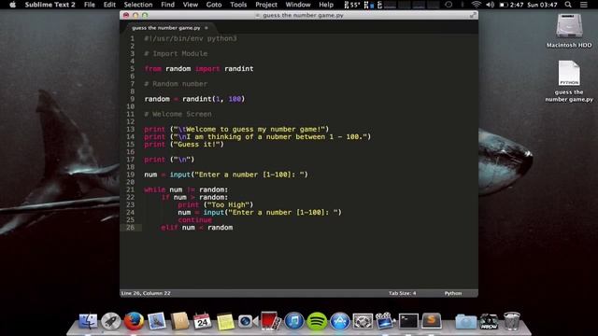The width and height of the screenshot is (598, 336).
Task: Click the volume speaker icon in menu bar
Action: coord(490,5)
